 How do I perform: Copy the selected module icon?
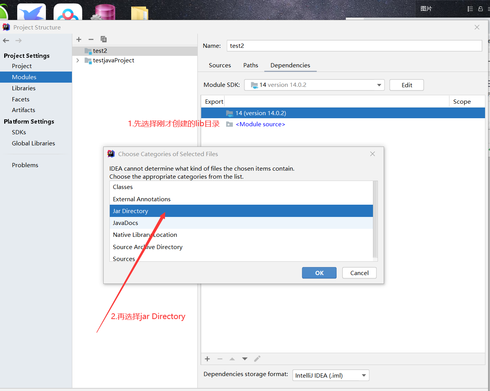tap(103, 39)
